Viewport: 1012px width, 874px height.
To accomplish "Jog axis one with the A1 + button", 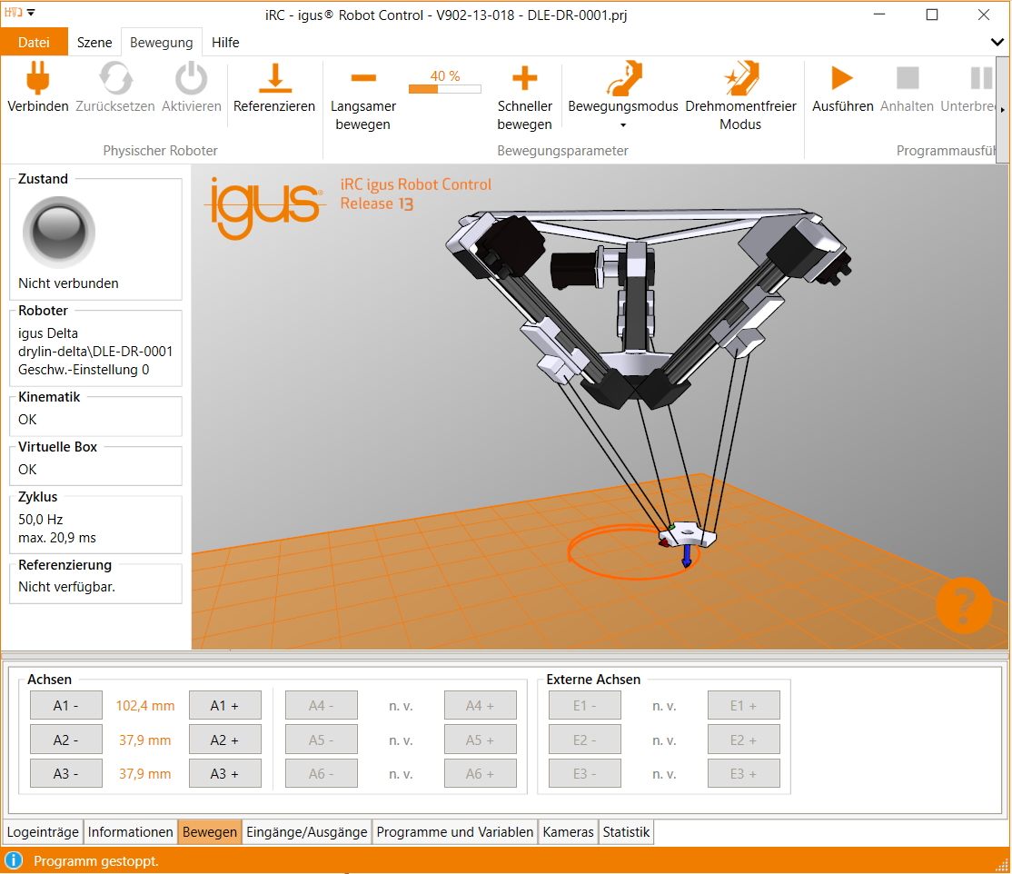I will coord(223,704).
